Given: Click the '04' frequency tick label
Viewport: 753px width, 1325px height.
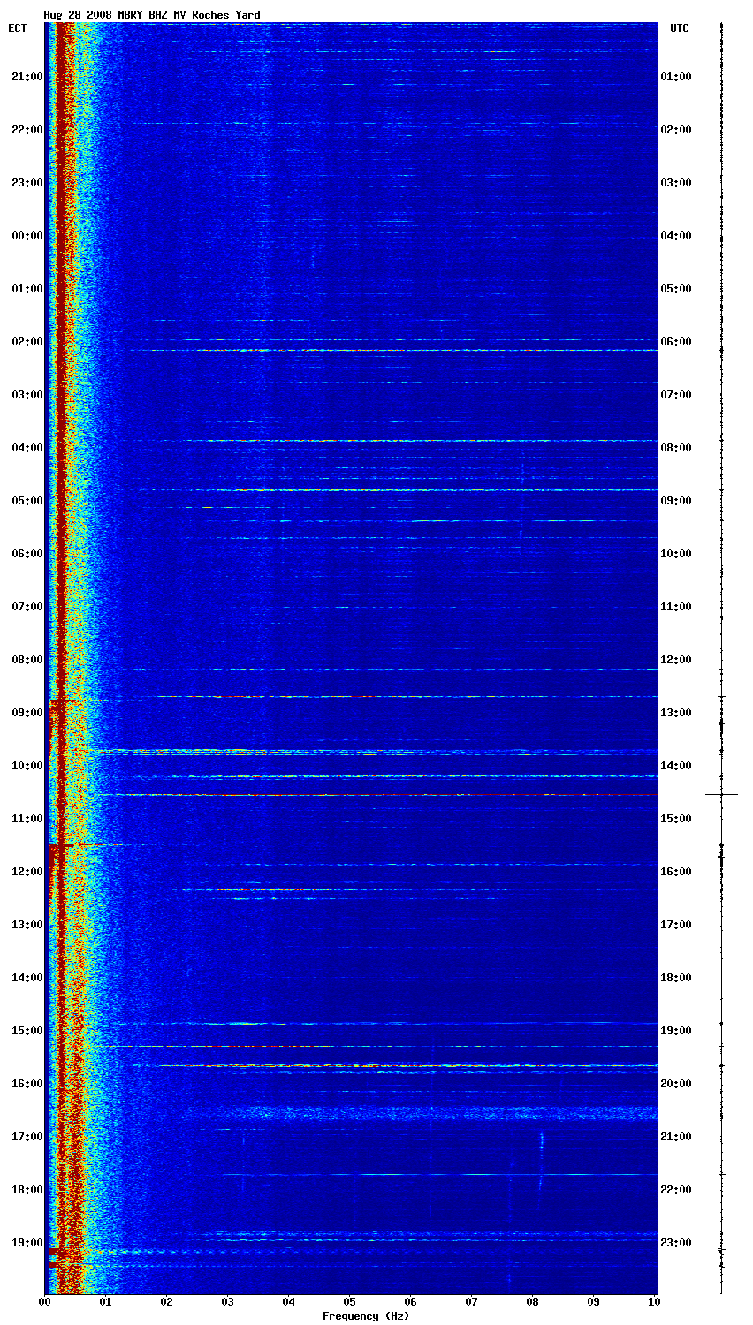Looking at the screenshot, I should (x=288, y=1302).
